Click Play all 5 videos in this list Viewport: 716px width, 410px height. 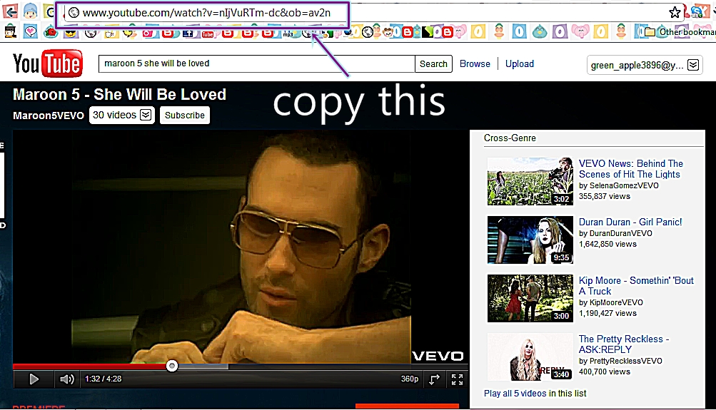click(535, 393)
